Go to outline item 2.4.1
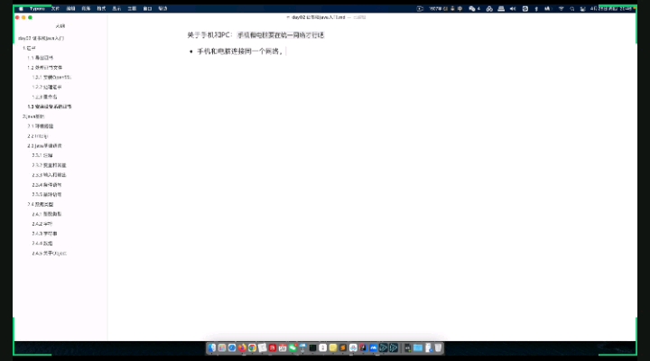This screenshot has width=650, height=361. pos(46,214)
